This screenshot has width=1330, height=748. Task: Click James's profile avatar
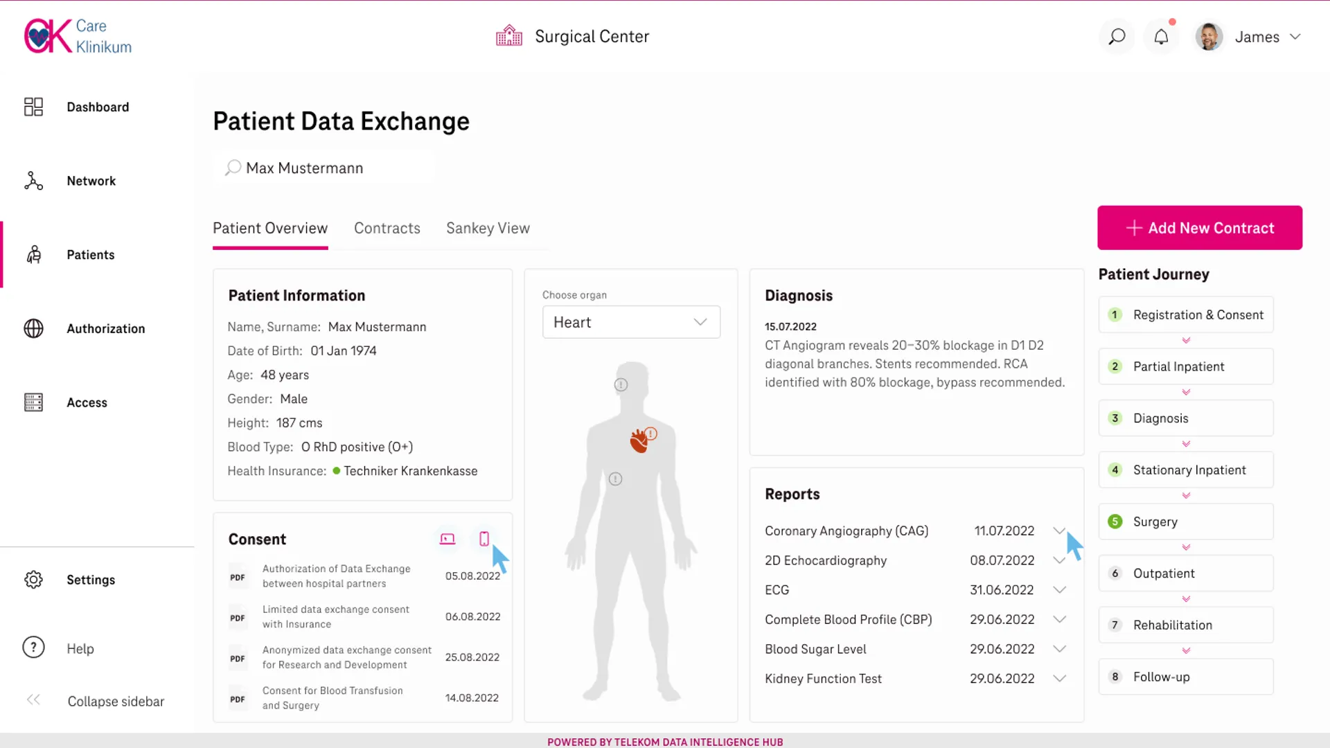pos(1209,37)
